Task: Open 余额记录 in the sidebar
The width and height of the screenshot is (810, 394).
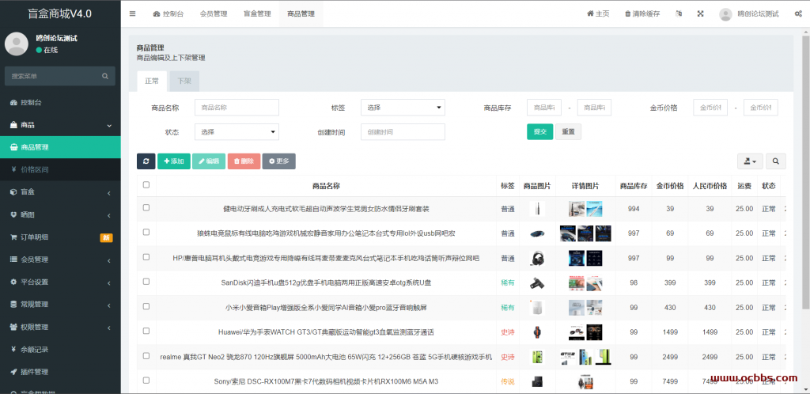Action: (60, 349)
